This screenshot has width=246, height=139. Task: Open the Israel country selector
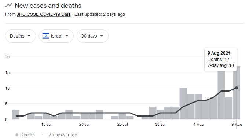point(56,36)
